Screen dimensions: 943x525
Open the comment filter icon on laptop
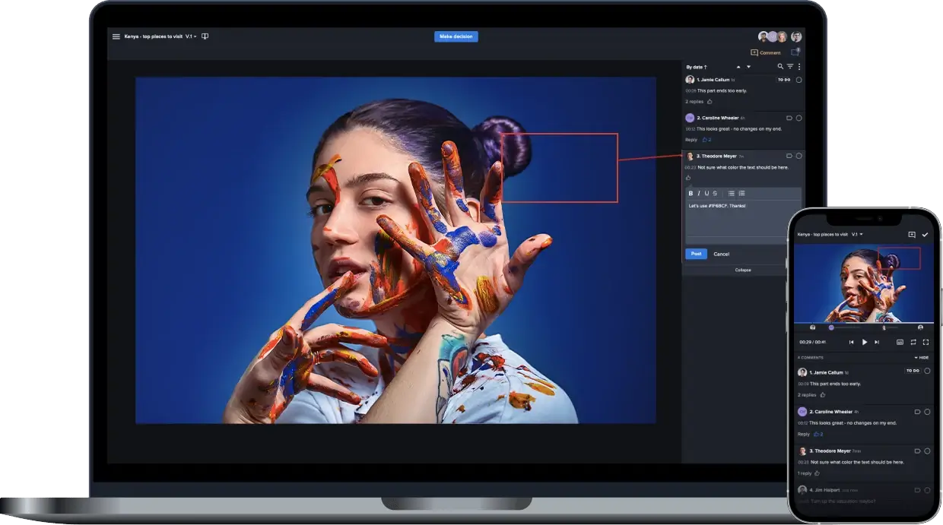790,67
